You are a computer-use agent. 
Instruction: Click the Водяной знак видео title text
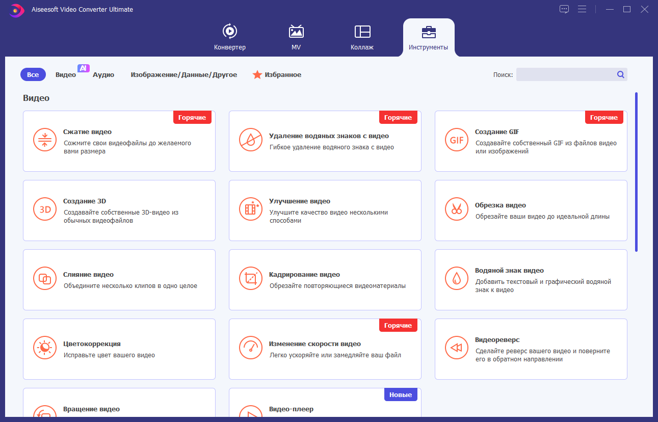[x=510, y=271]
